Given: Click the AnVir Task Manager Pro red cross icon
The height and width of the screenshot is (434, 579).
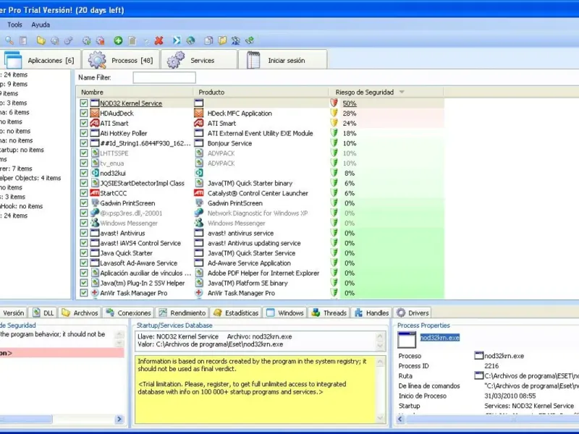Looking at the screenshot, I should [x=95, y=293].
